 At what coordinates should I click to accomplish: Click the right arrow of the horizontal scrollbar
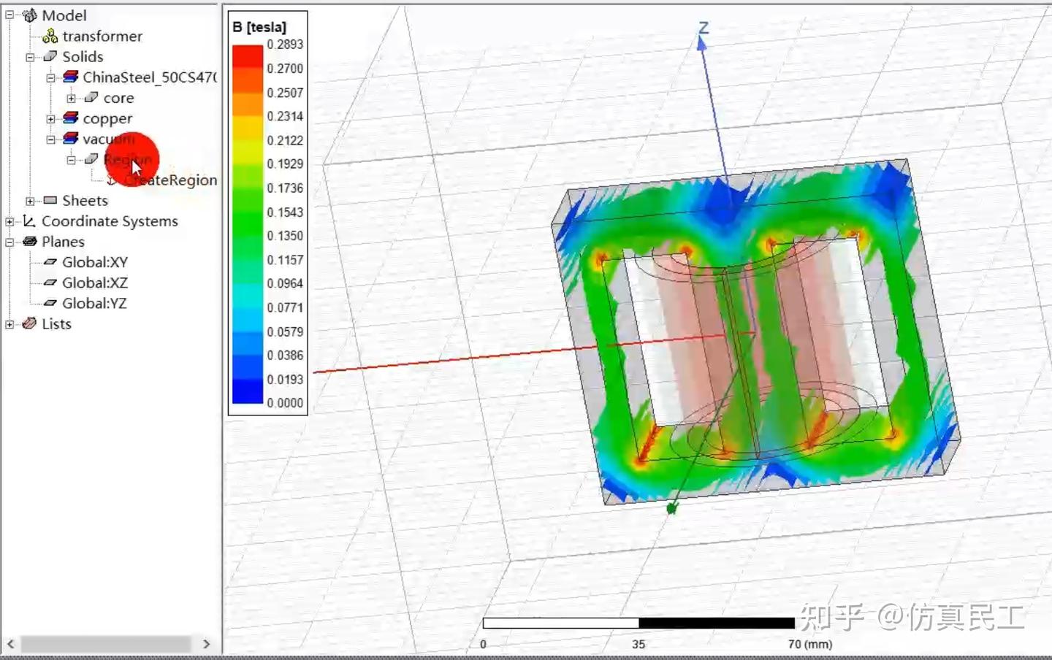pyautogui.click(x=207, y=644)
